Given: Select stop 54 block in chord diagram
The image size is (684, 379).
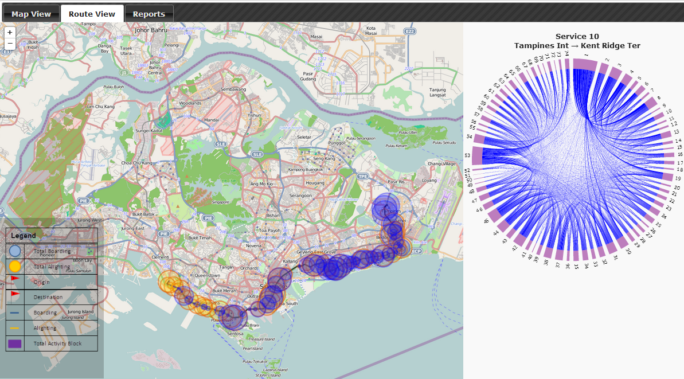Looking at the screenshot, I should (x=479, y=139).
